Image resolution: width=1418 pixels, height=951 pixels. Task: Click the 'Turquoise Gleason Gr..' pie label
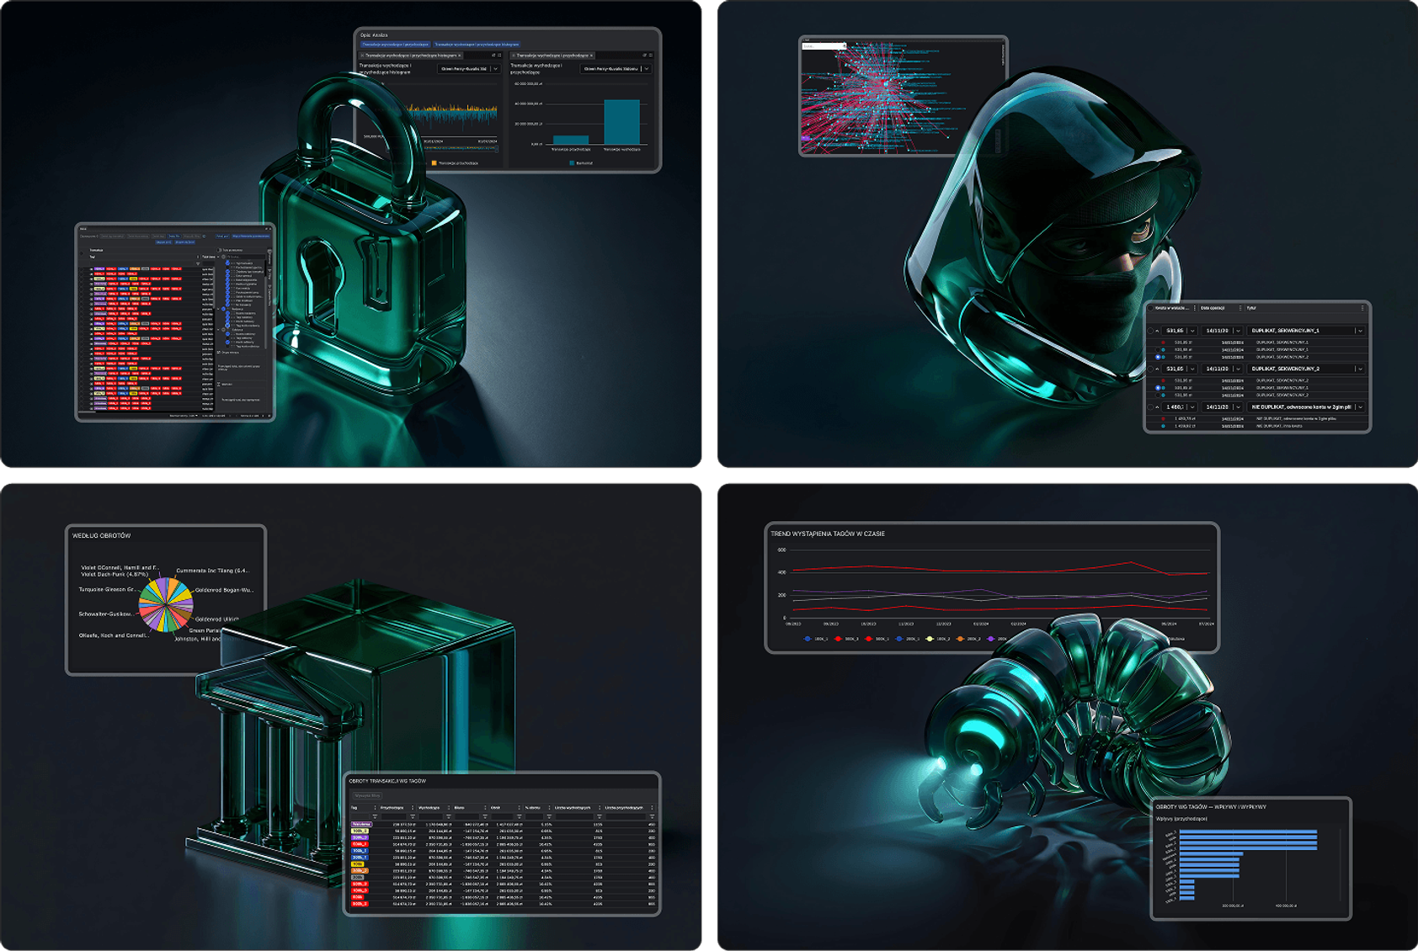[107, 589]
